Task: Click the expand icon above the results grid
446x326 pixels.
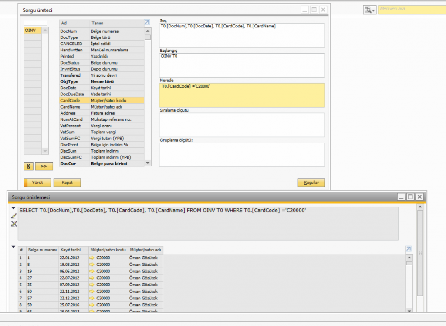Action: tap(408, 249)
